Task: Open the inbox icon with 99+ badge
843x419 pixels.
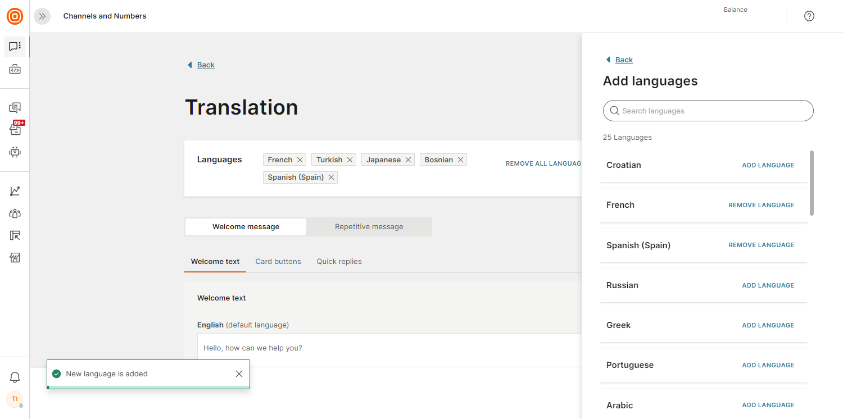Action: [x=15, y=129]
